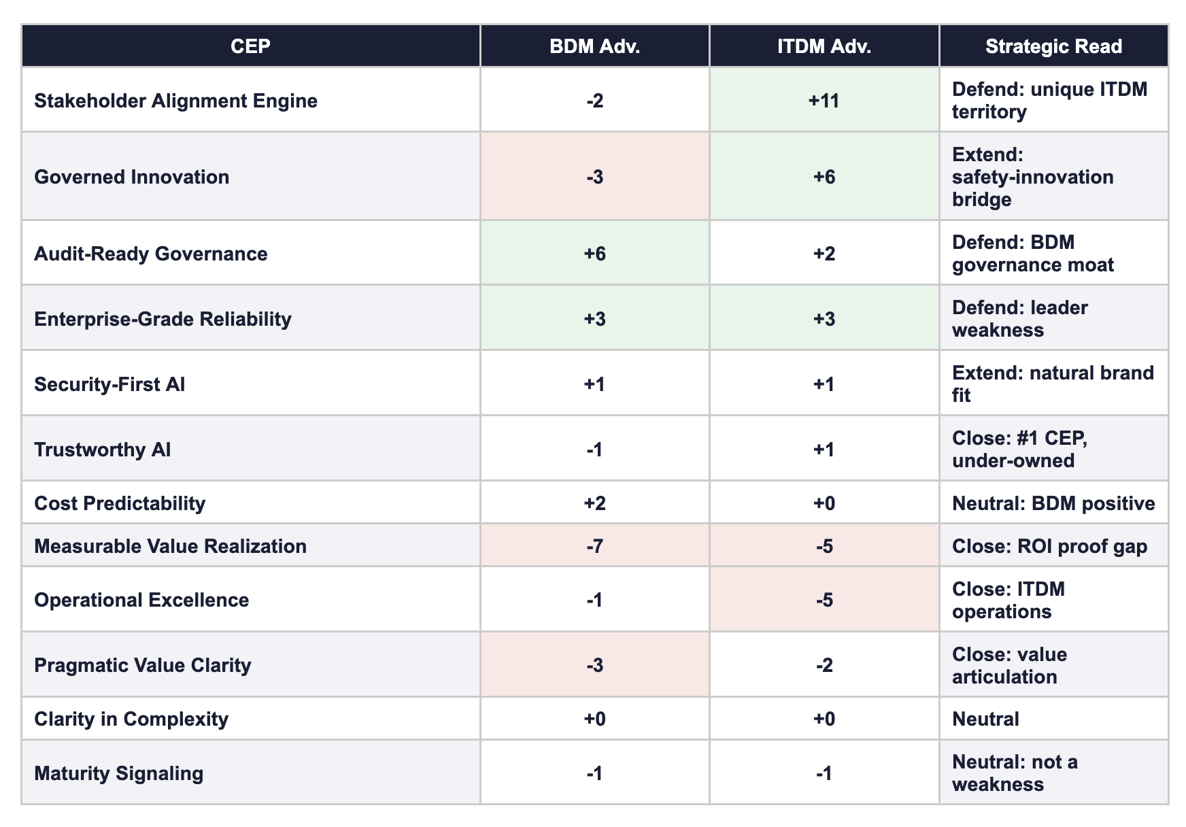Click the 'Defend: BDM governance moat' cell

pos(1032,254)
